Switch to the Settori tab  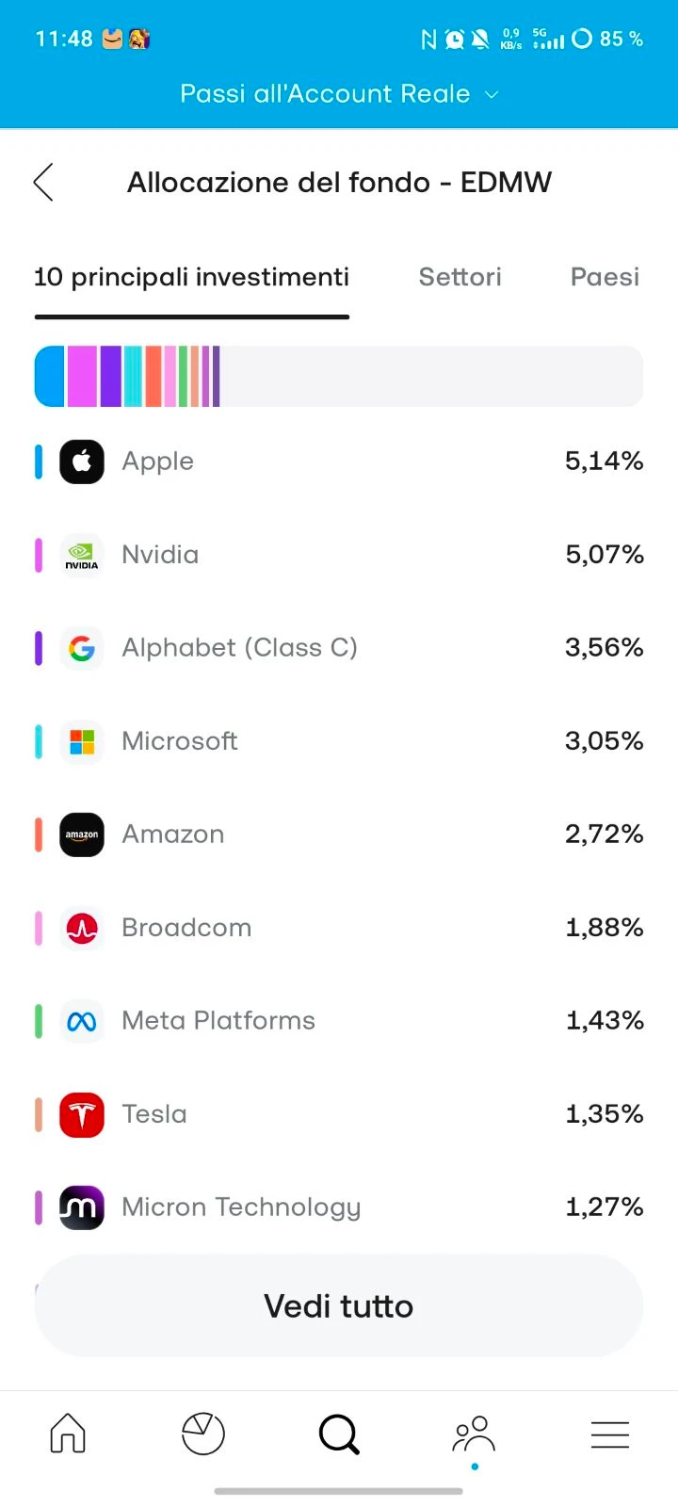pos(460,277)
